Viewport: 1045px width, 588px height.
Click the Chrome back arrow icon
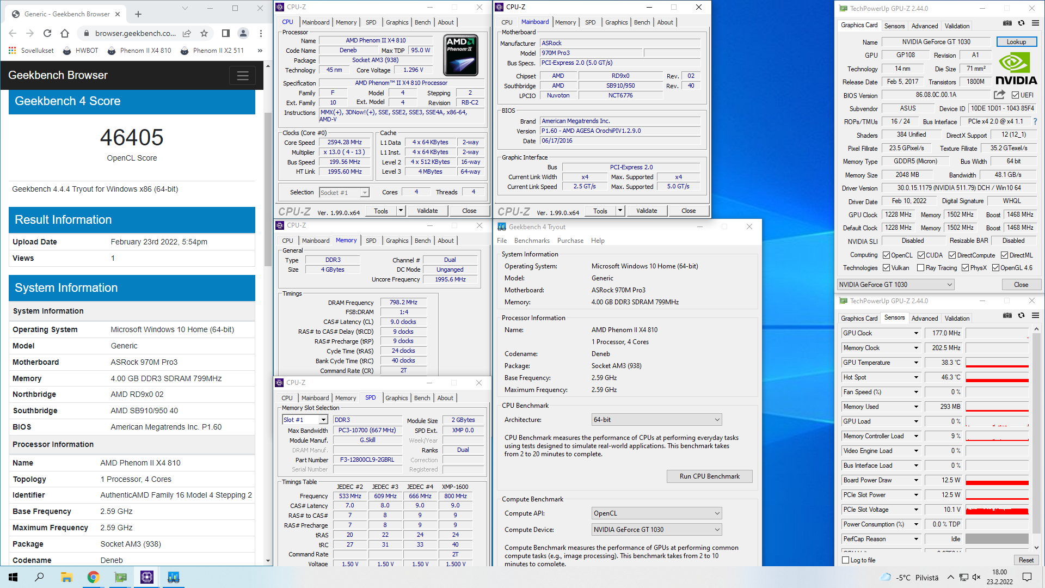13,33
